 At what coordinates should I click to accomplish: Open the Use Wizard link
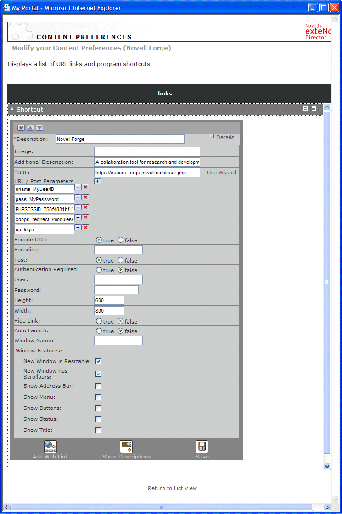(221, 173)
